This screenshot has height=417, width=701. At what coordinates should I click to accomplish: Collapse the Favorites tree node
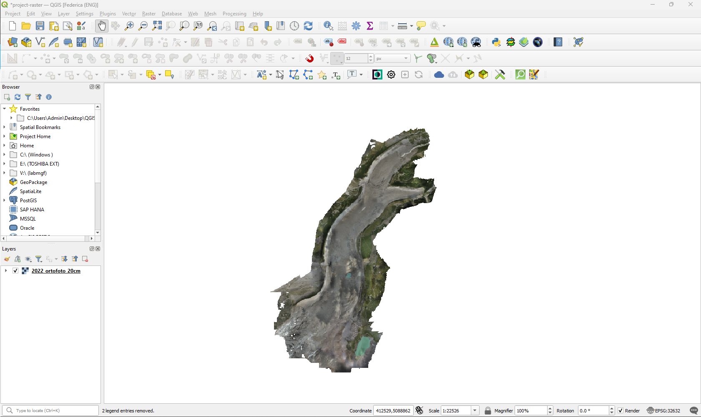pos(5,109)
